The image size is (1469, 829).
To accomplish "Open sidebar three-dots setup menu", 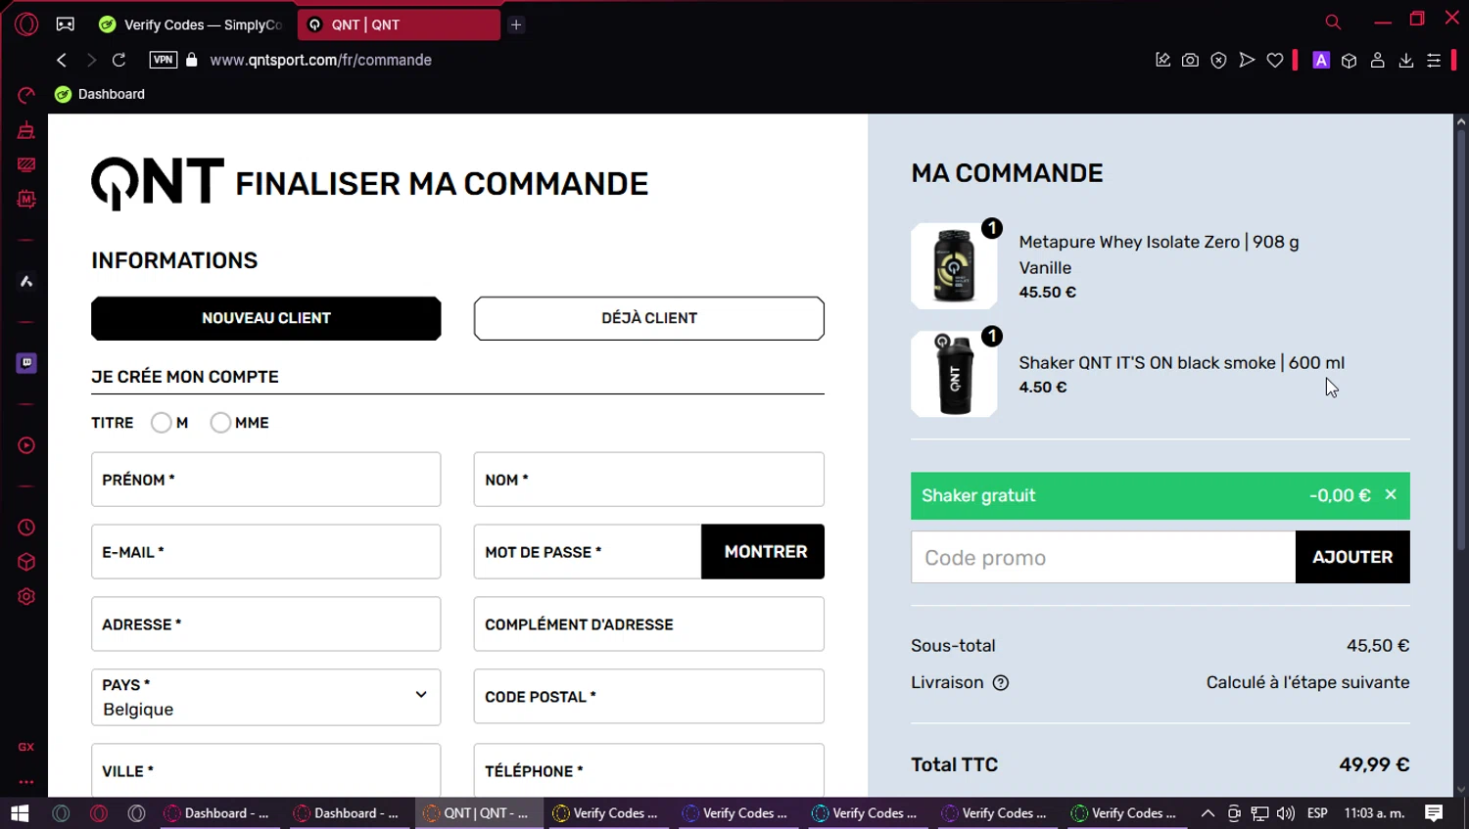I will click(x=26, y=782).
